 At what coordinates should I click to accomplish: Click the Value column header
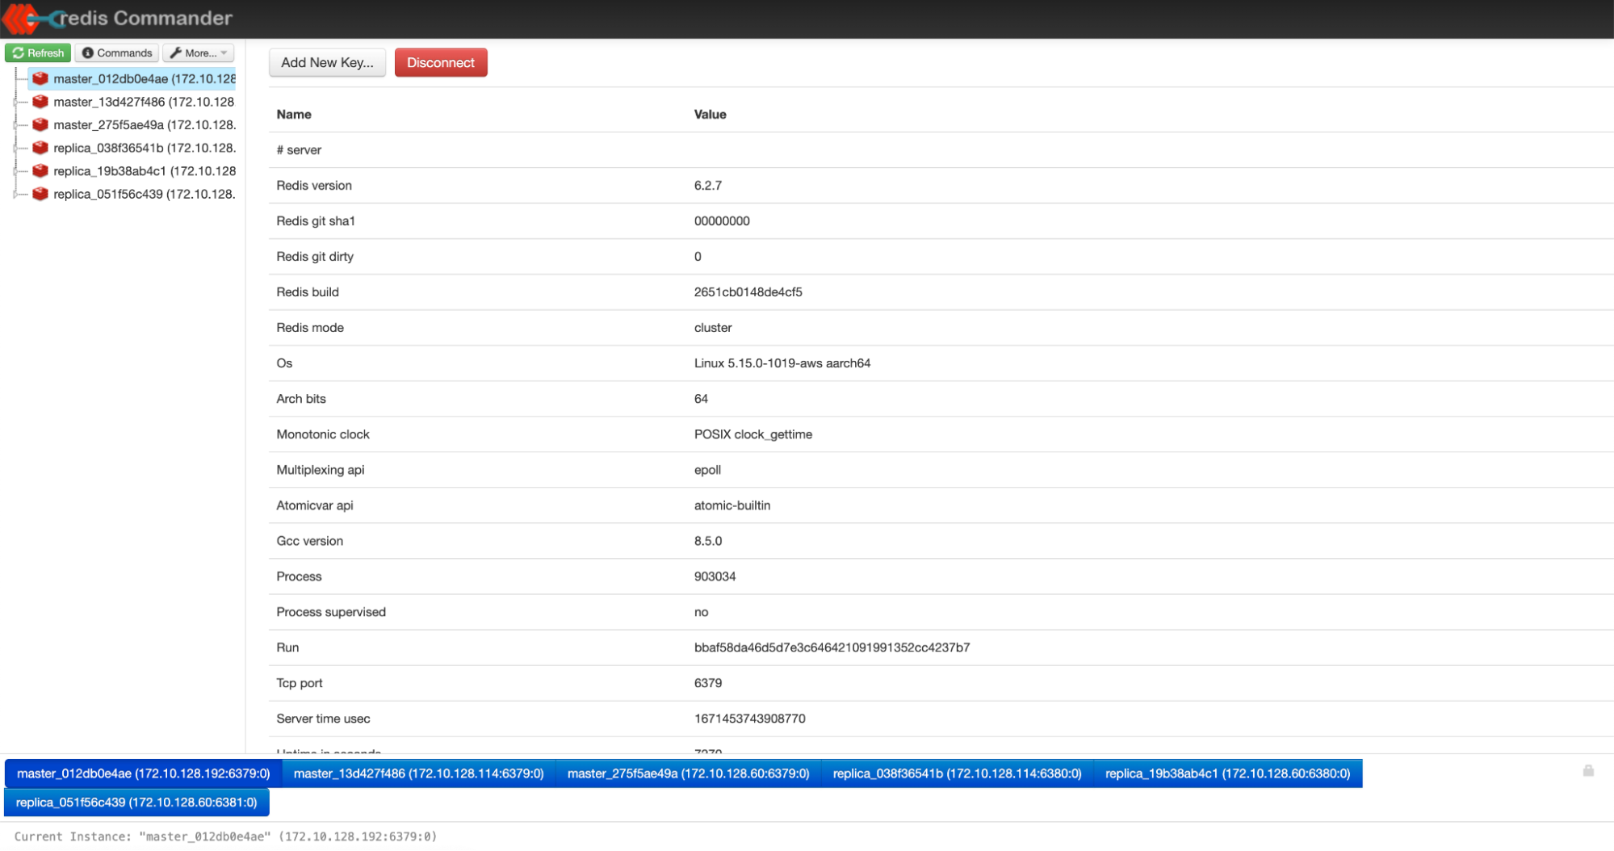711,114
